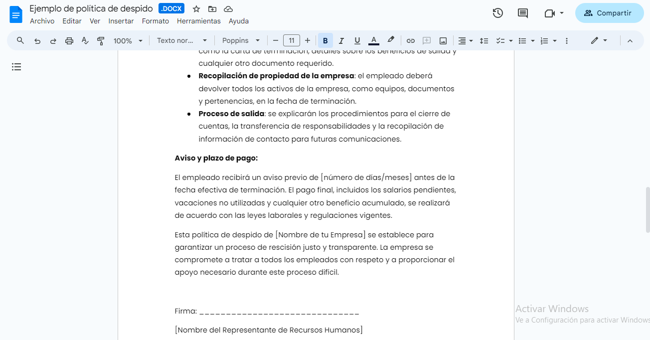Image resolution: width=650 pixels, height=340 pixels.
Task: Show the document outline
Action: pos(16,66)
